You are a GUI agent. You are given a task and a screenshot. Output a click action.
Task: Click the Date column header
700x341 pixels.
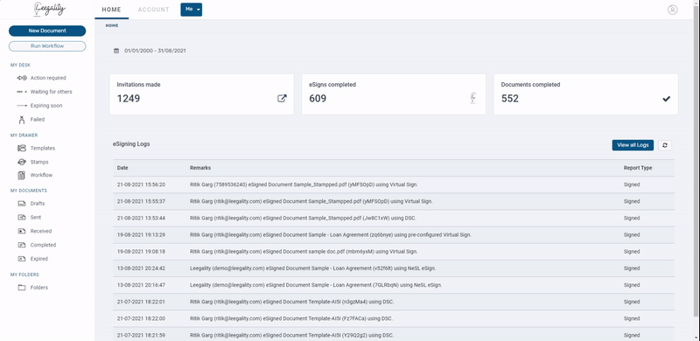122,168
